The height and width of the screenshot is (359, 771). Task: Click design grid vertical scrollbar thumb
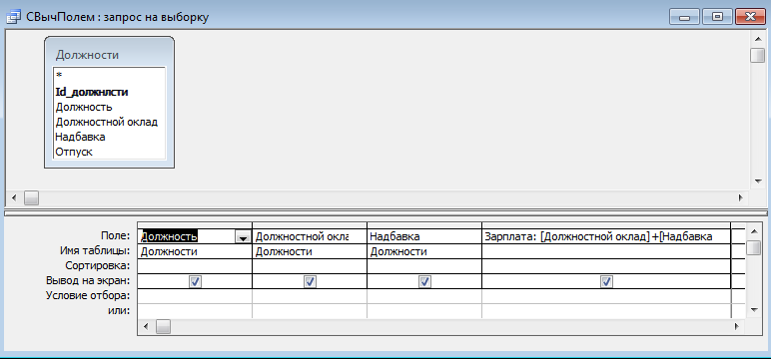[x=753, y=247]
